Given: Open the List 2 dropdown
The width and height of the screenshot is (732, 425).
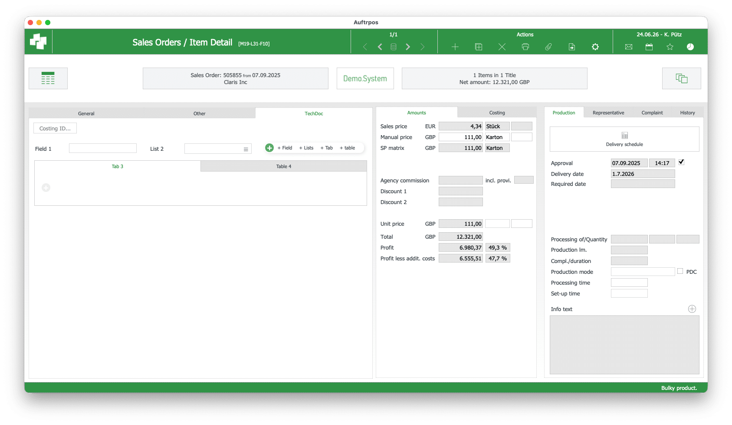Looking at the screenshot, I should 218,149.
